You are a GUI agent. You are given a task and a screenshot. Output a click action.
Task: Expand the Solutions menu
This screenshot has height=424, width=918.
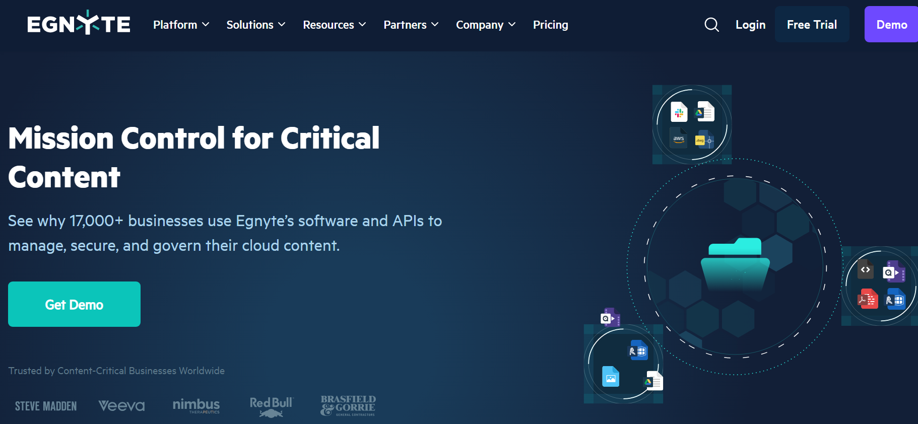[256, 25]
